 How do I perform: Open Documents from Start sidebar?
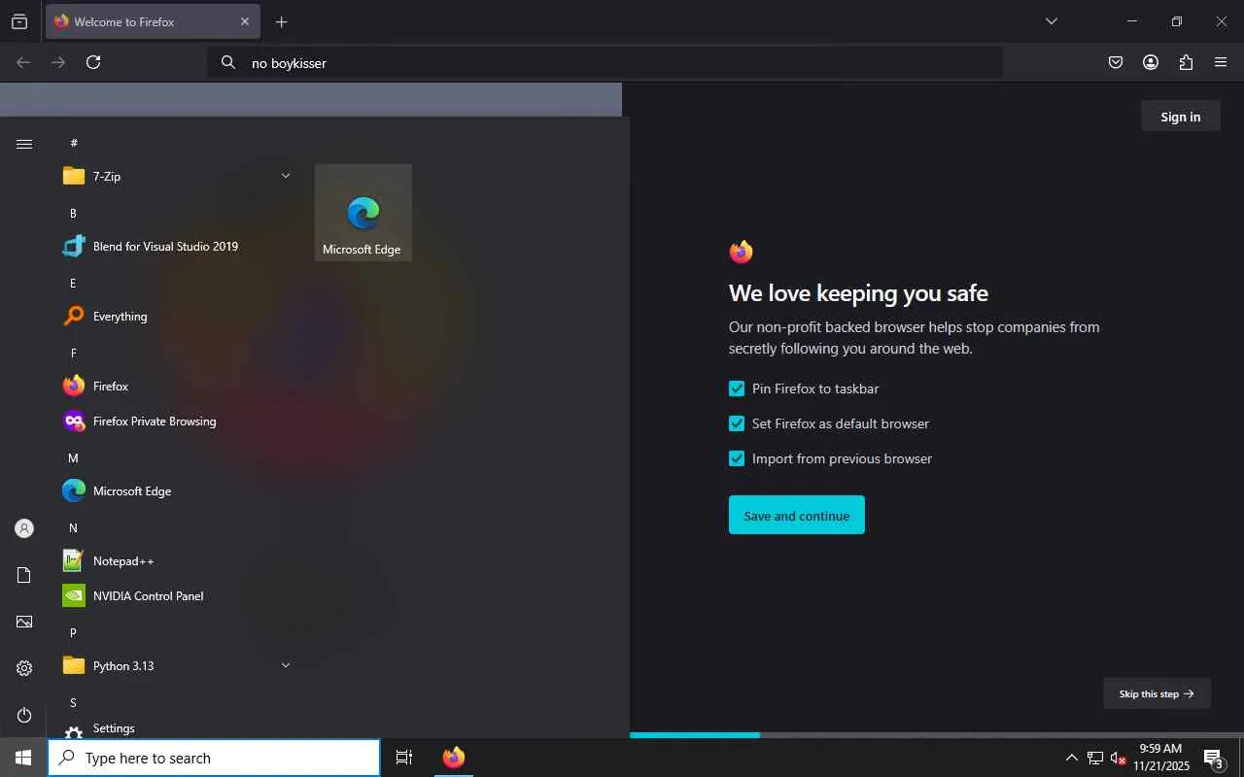24,575
